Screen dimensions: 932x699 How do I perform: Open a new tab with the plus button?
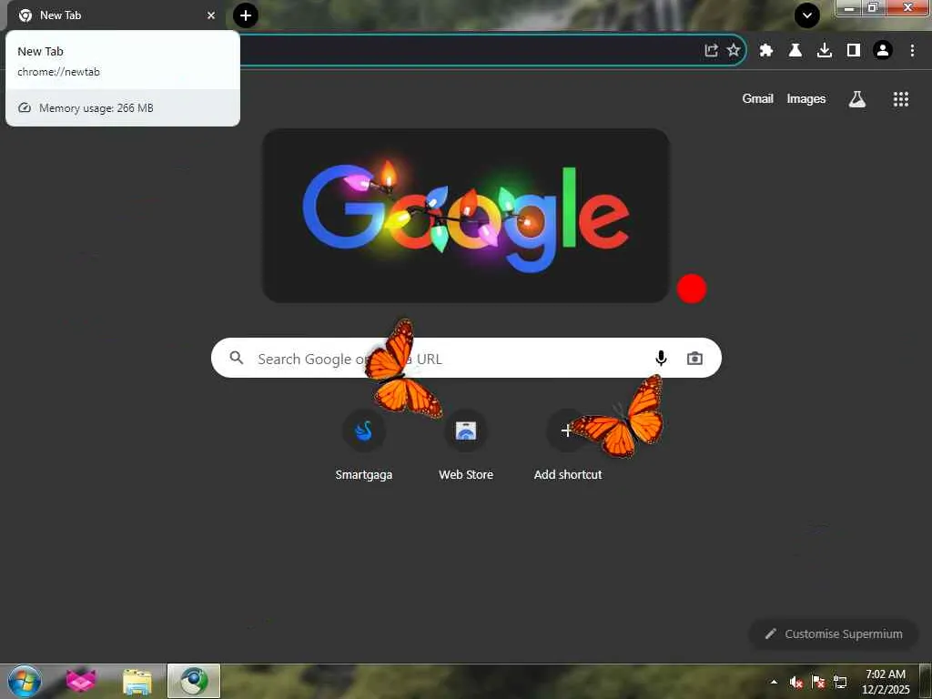click(246, 15)
